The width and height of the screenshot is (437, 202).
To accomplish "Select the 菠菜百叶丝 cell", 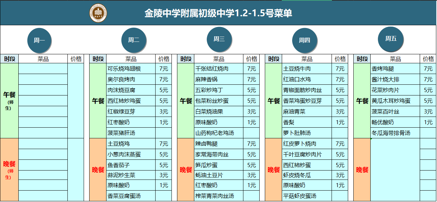I will (395, 111).
